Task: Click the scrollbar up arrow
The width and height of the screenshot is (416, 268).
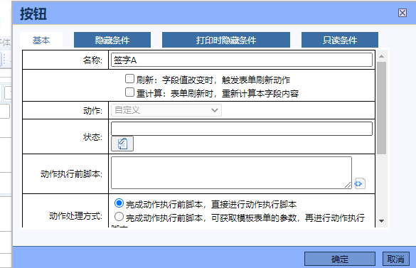Action: point(381,56)
